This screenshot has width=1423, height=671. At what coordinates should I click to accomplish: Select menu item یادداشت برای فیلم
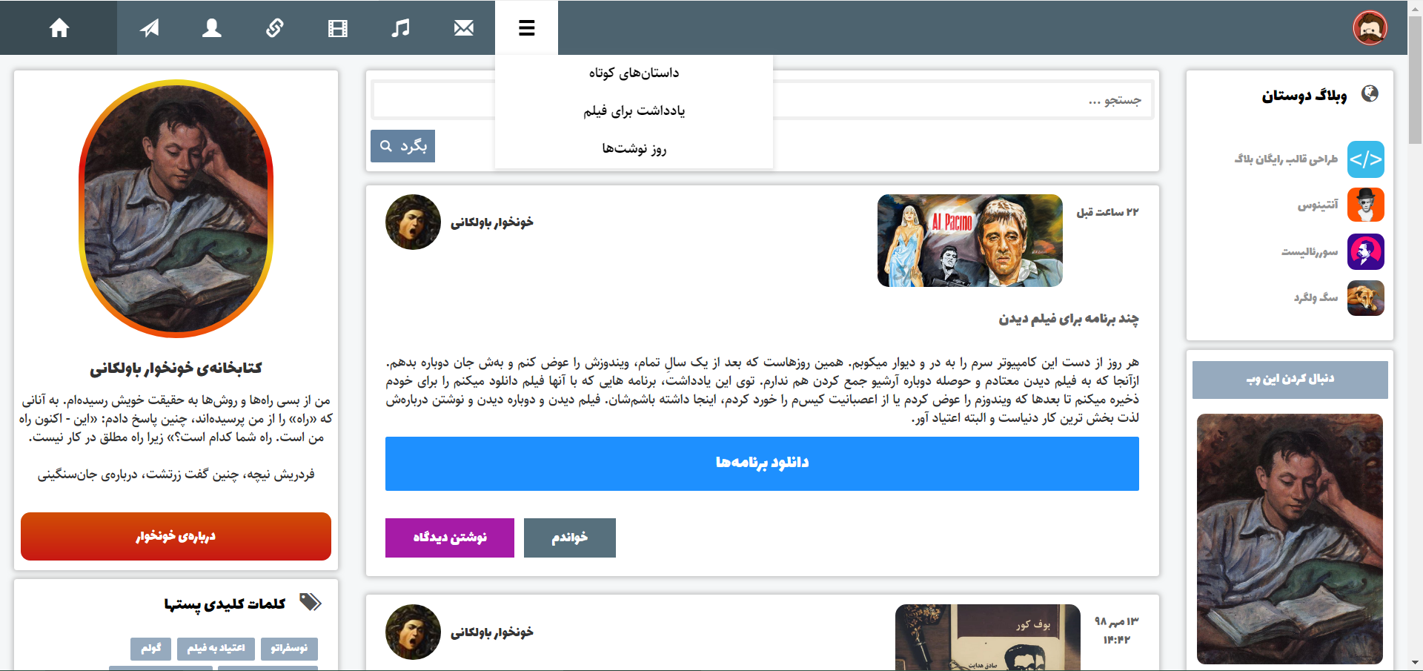click(x=634, y=110)
